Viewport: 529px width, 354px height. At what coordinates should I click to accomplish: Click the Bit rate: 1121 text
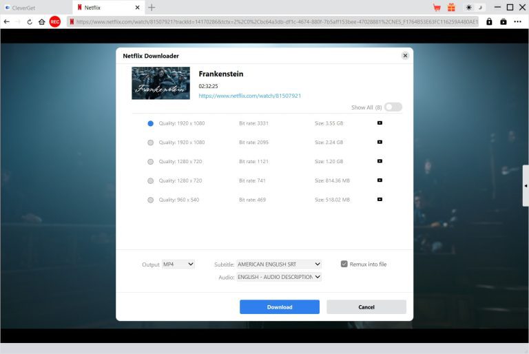253,161
